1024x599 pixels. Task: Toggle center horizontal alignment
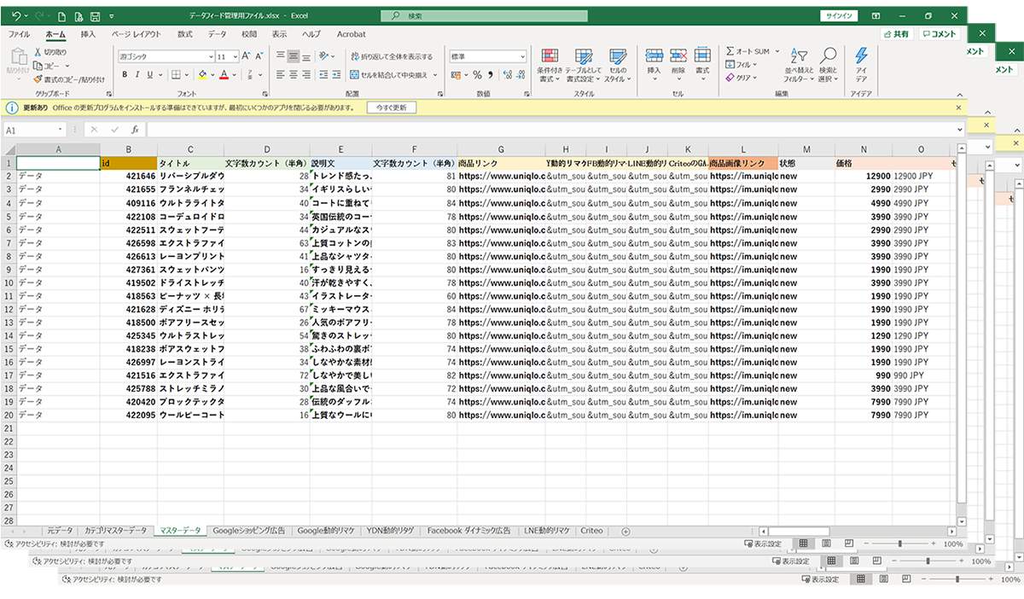tap(294, 74)
